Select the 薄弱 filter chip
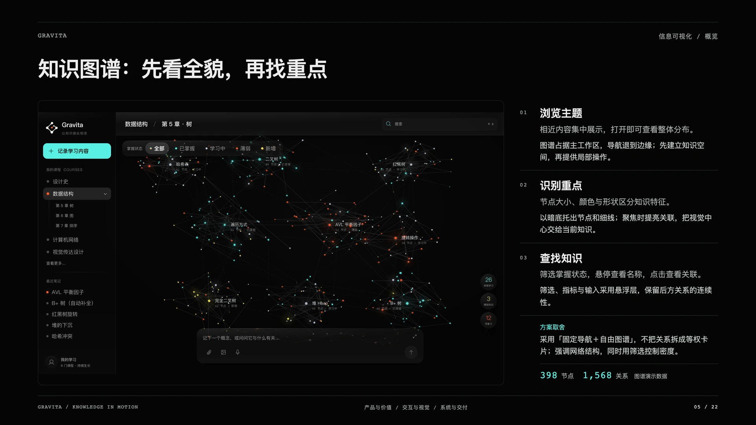Screen dimensions: 756x425 pyautogui.click(x=243, y=148)
